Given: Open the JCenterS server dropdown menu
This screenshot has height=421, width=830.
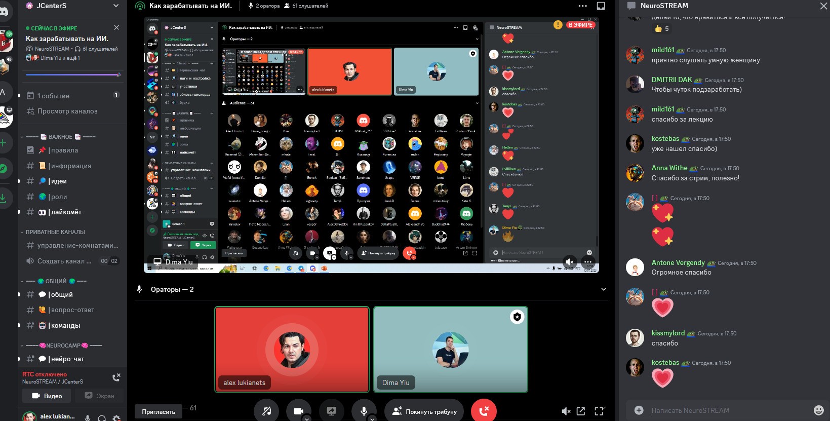Looking at the screenshot, I should point(116,6).
